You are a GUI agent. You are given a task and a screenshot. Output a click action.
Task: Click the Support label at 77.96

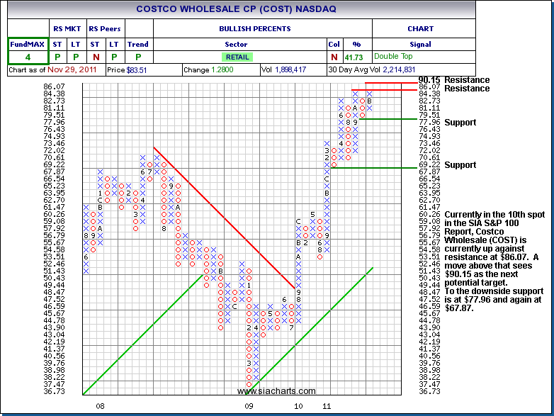pyautogui.click(x=460, y=123)
